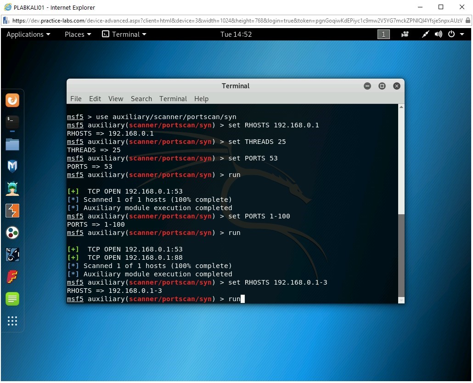Viewport: 473px width, 383px height.
Task: Open the terminal's Edit menu
Action: point(95,99)
